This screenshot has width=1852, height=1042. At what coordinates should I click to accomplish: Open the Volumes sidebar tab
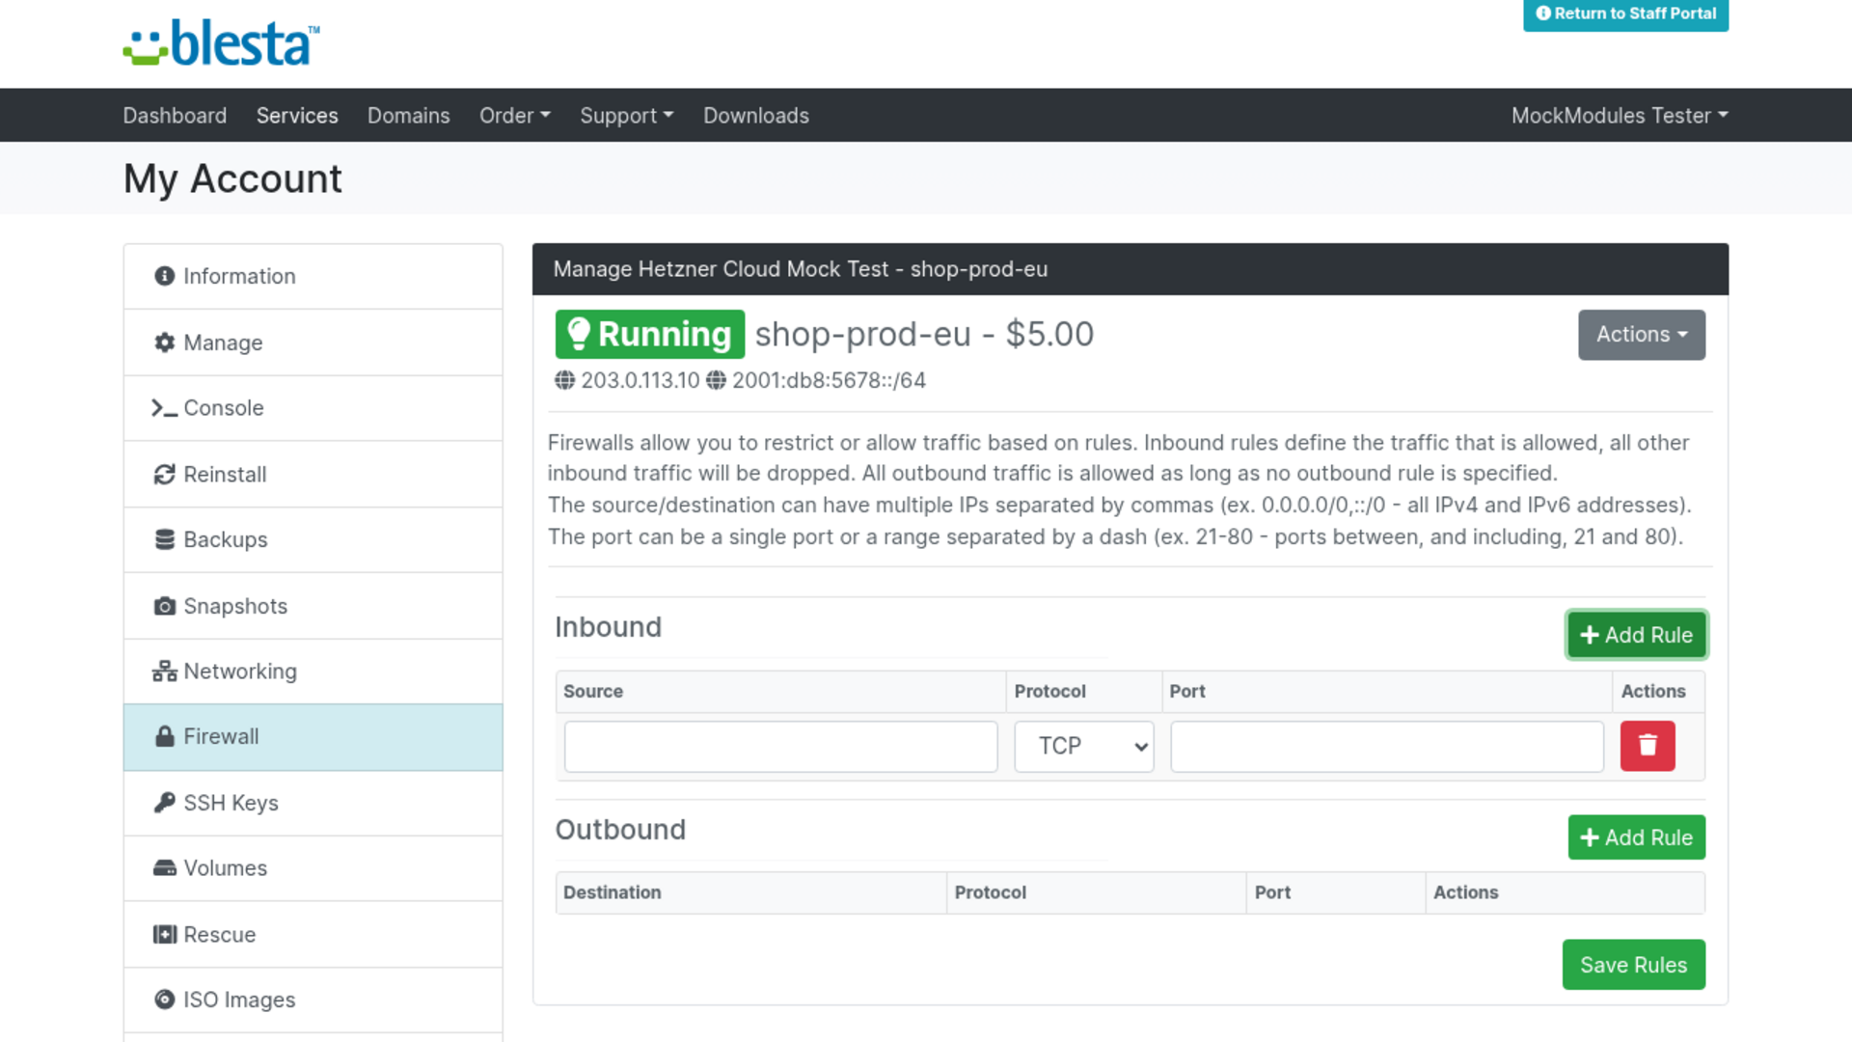313,868
